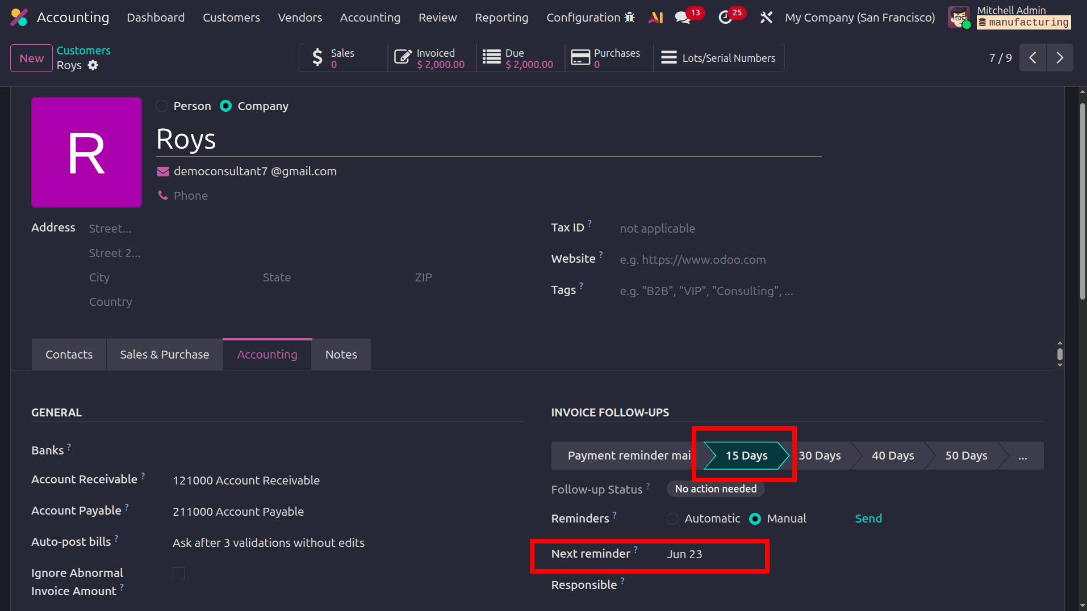Open the AI assistant icon in top bar

[656, 18]
